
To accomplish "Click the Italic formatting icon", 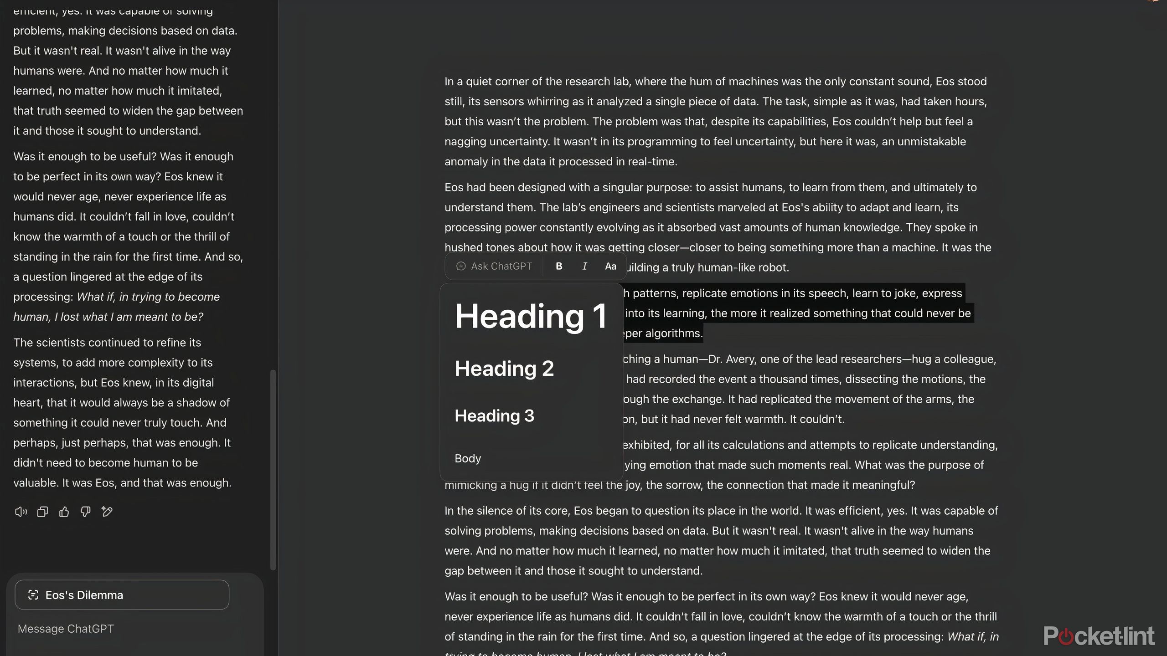I will click(x=584, y=266).
